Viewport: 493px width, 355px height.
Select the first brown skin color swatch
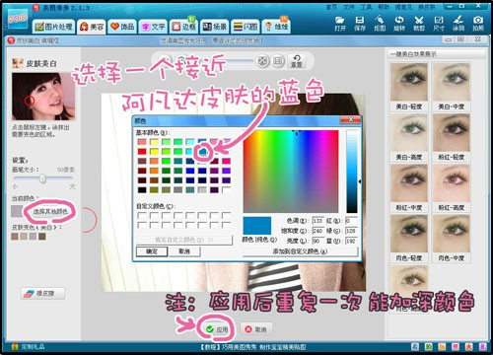click(15, 237)
